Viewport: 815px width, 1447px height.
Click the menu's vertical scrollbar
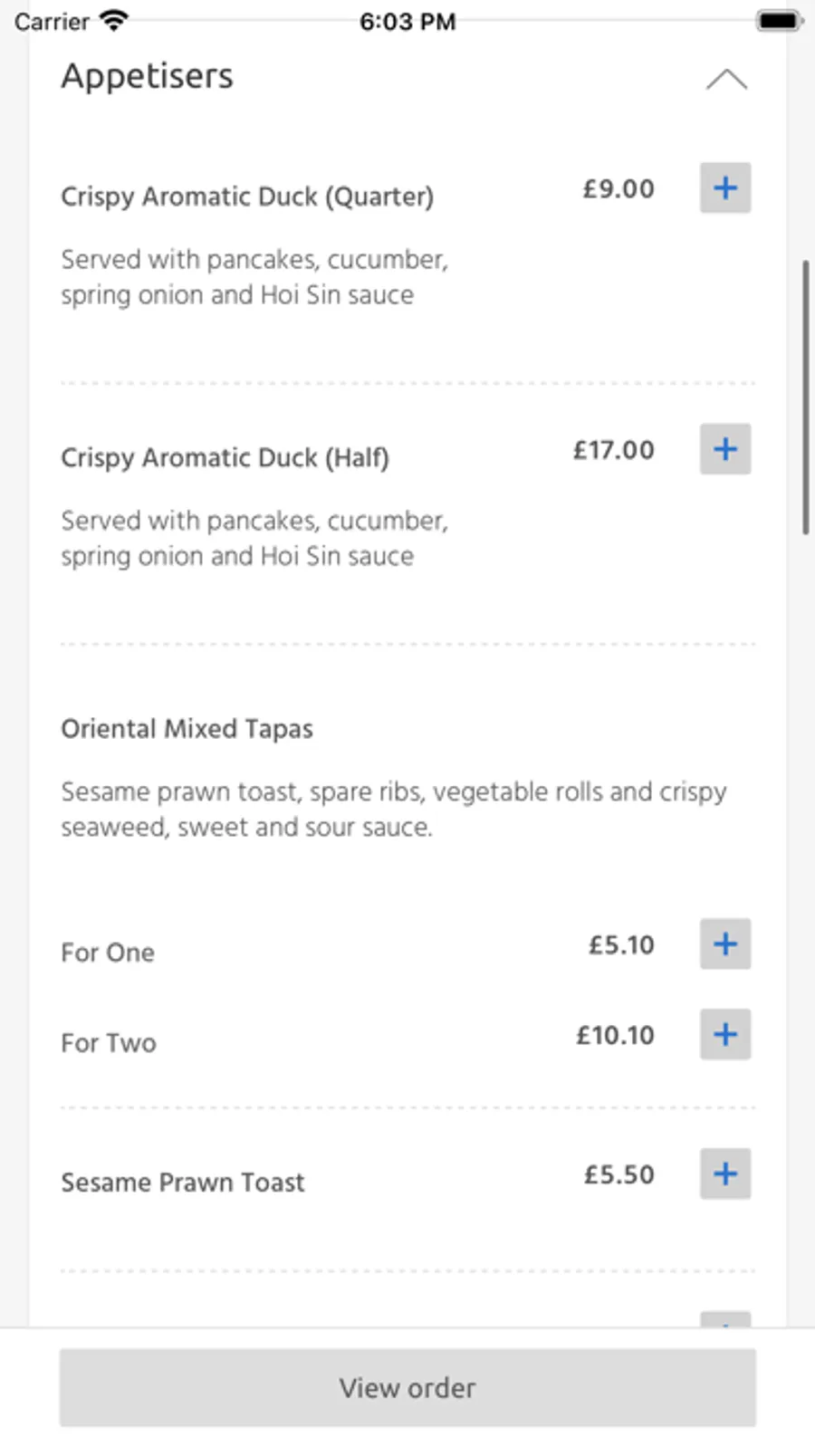coord(805,398)
